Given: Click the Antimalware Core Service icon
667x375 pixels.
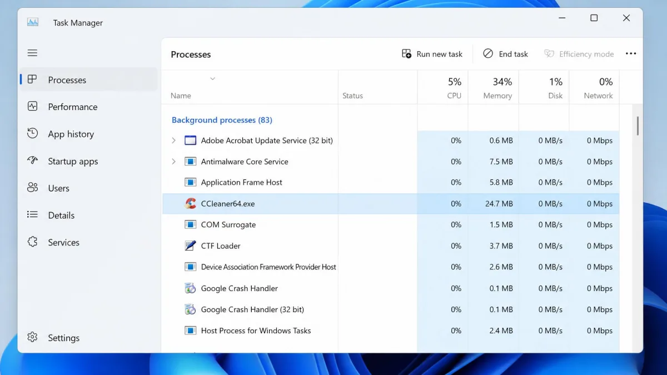Looking at the screenshot, I should click(x=191, y=162).
